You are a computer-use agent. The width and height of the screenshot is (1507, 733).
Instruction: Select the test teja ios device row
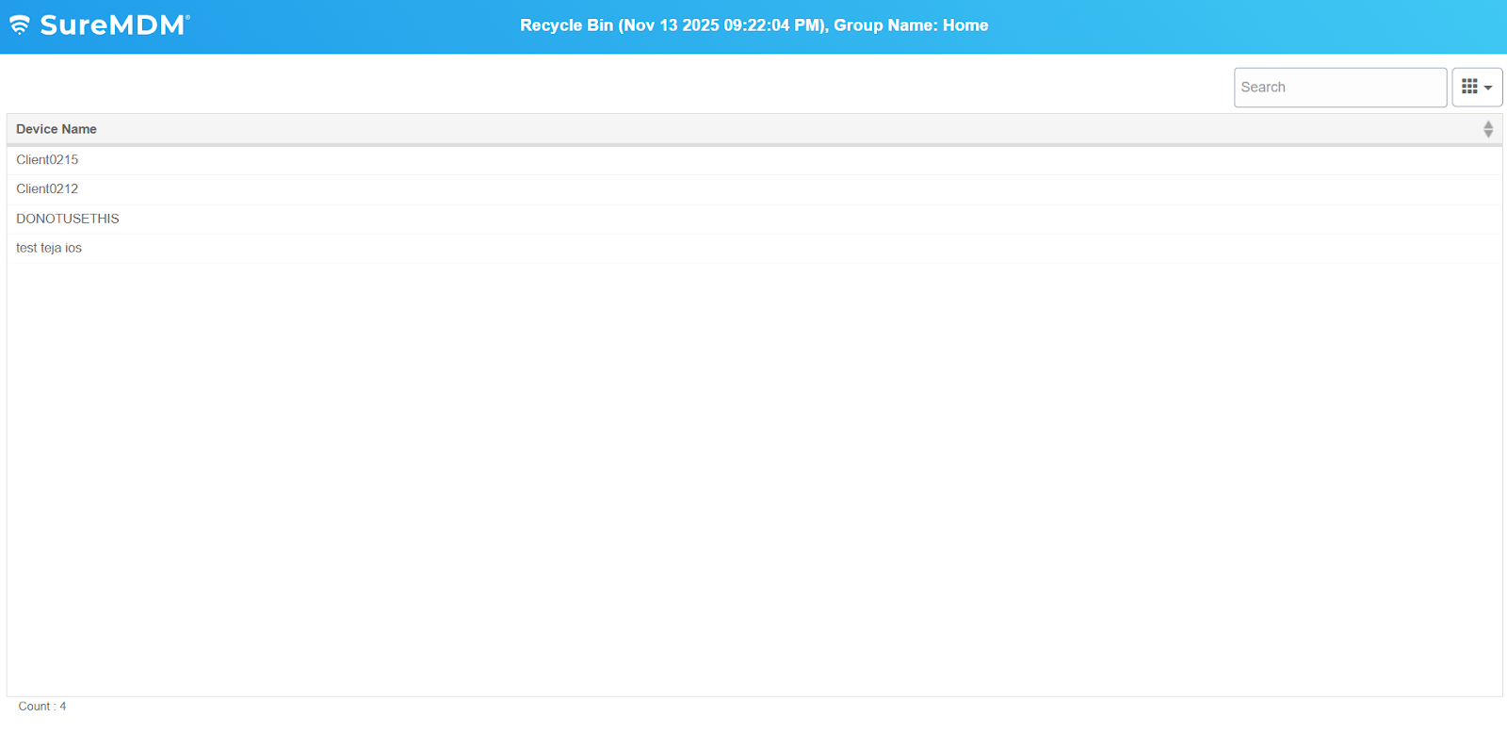pyautogui.click(x=49, y=248)
